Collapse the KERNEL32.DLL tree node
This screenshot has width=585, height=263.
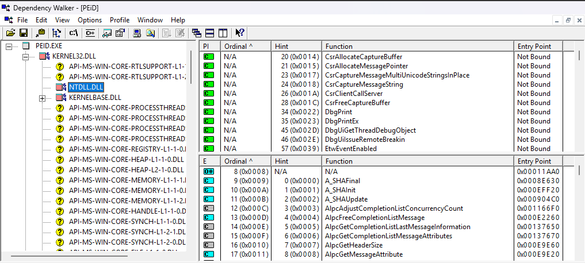25,57
